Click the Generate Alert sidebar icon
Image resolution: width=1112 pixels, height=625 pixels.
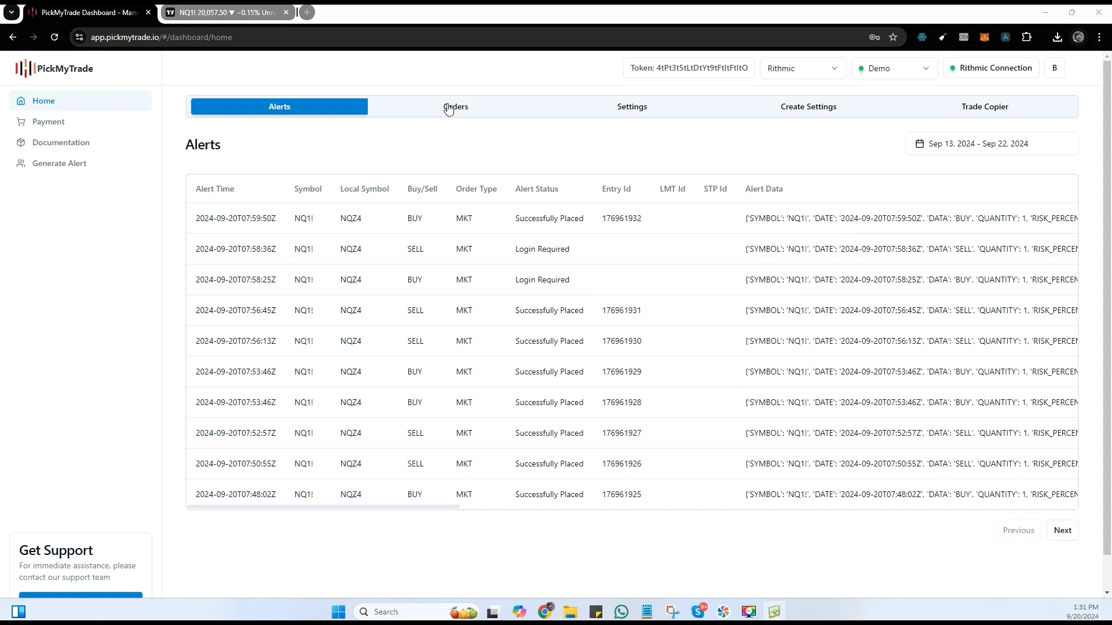21,163
